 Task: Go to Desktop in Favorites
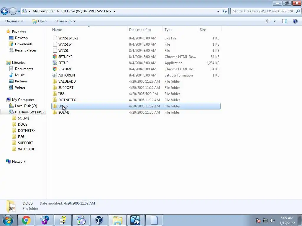pos(21,38)
